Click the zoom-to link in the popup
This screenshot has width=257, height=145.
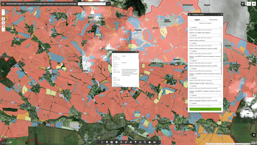click(x=118, y=86)
